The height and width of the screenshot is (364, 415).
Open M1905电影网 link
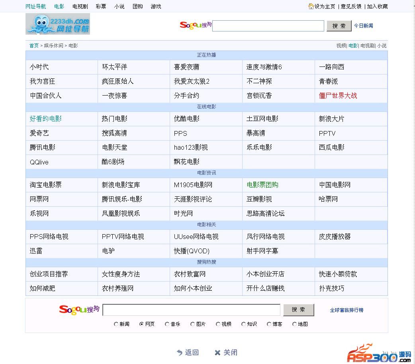tap(193, 185)
